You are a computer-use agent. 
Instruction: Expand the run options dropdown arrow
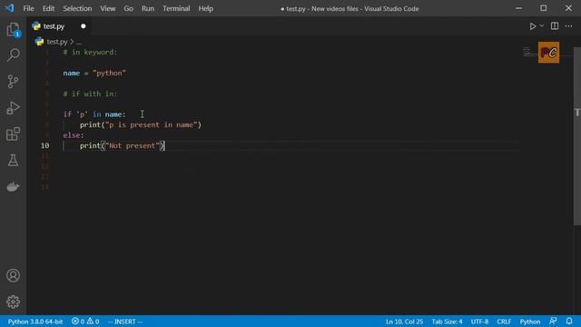542,26
